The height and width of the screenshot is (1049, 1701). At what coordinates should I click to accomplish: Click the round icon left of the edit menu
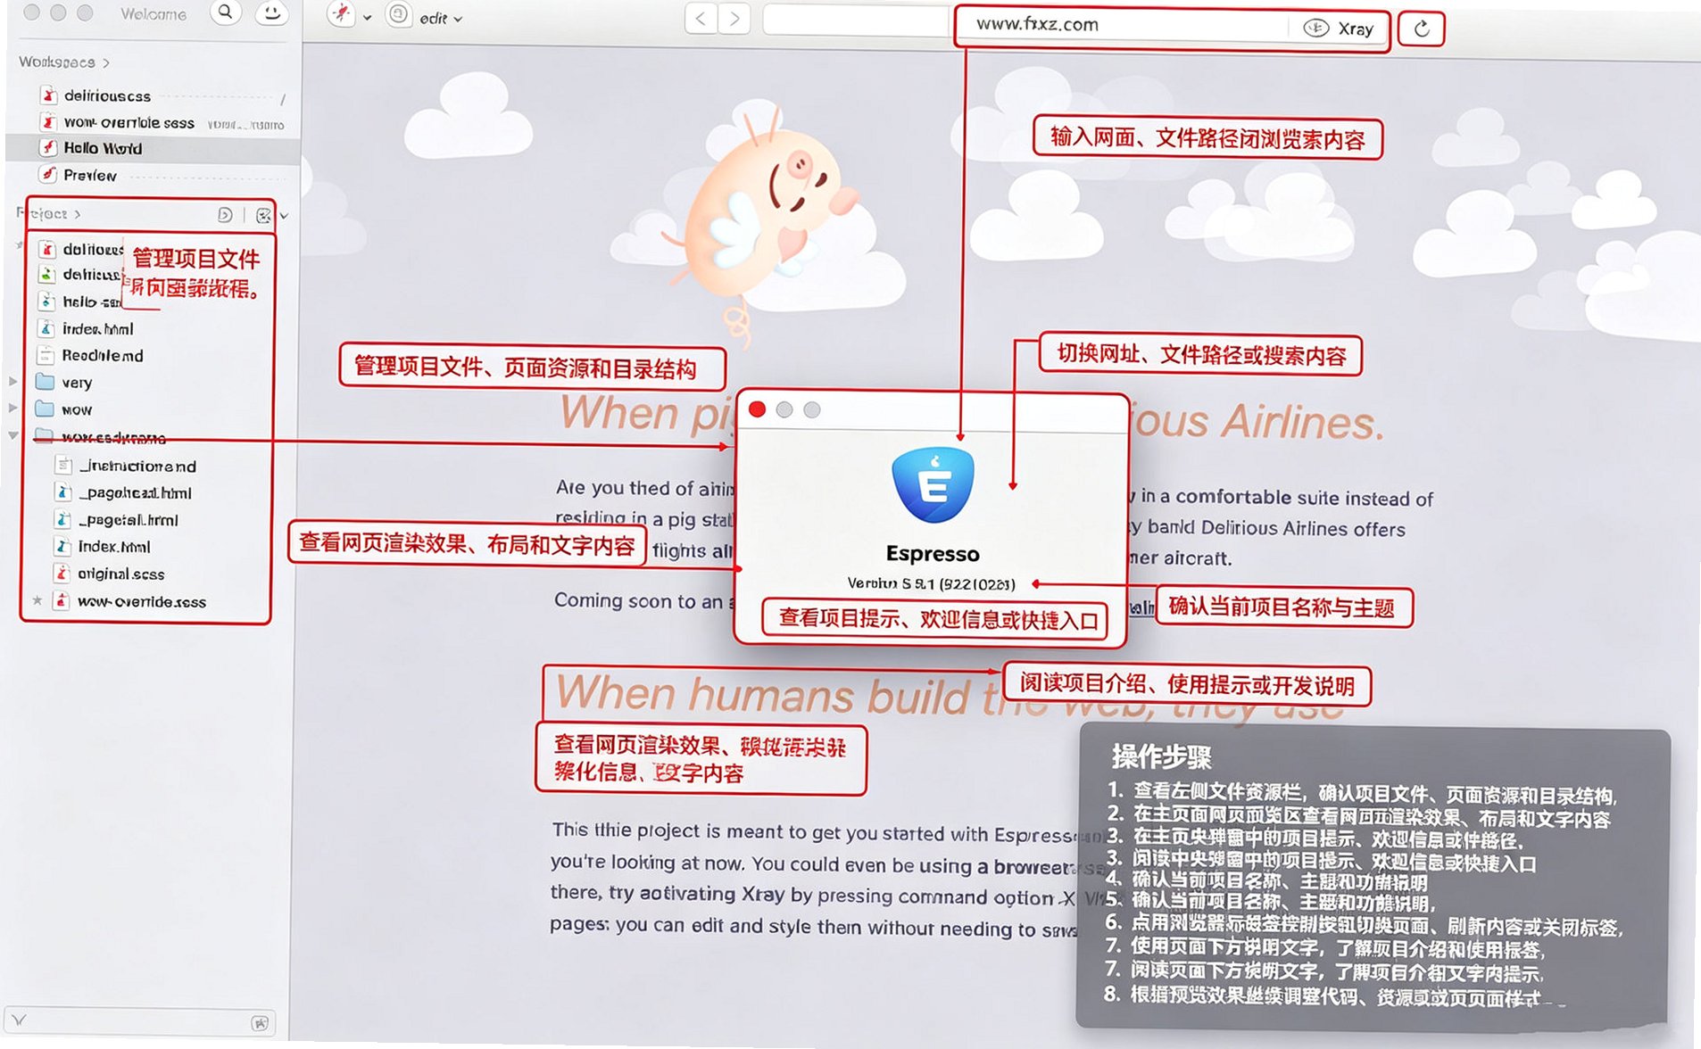click(x=399, y=15)
